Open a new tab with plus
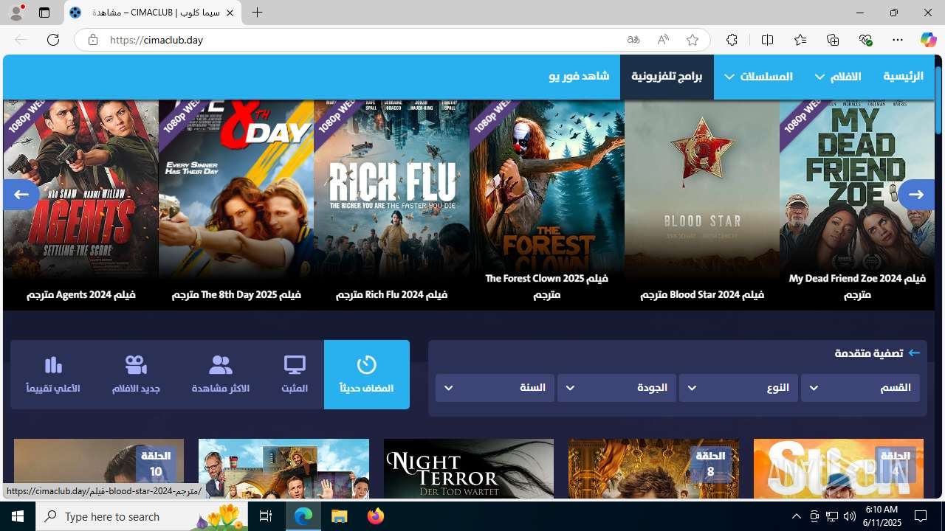 pyautogui.click(x=257, y=13)
